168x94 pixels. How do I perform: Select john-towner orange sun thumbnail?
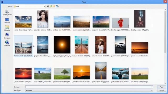click(x=82, y=72)
